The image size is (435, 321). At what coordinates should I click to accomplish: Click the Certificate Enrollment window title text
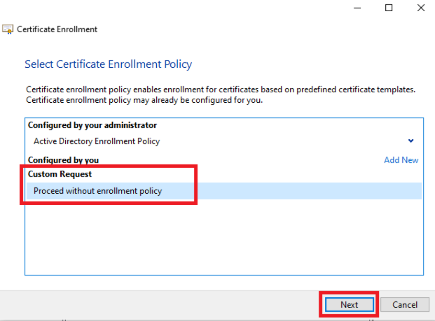coord(57,29)
